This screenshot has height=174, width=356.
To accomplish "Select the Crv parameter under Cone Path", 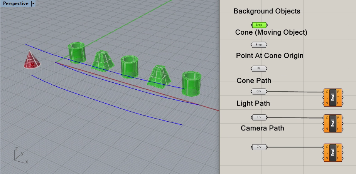I will pyautogui.click(x=259, y=92).
